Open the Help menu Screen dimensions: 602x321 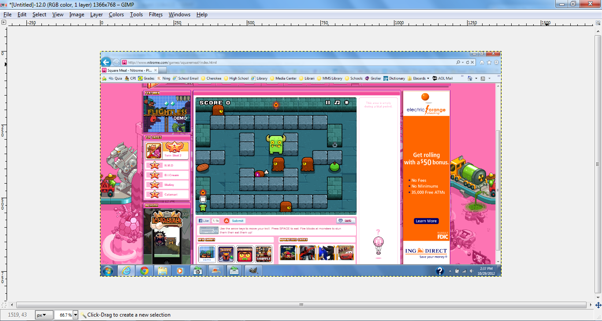tap(202, 15)
